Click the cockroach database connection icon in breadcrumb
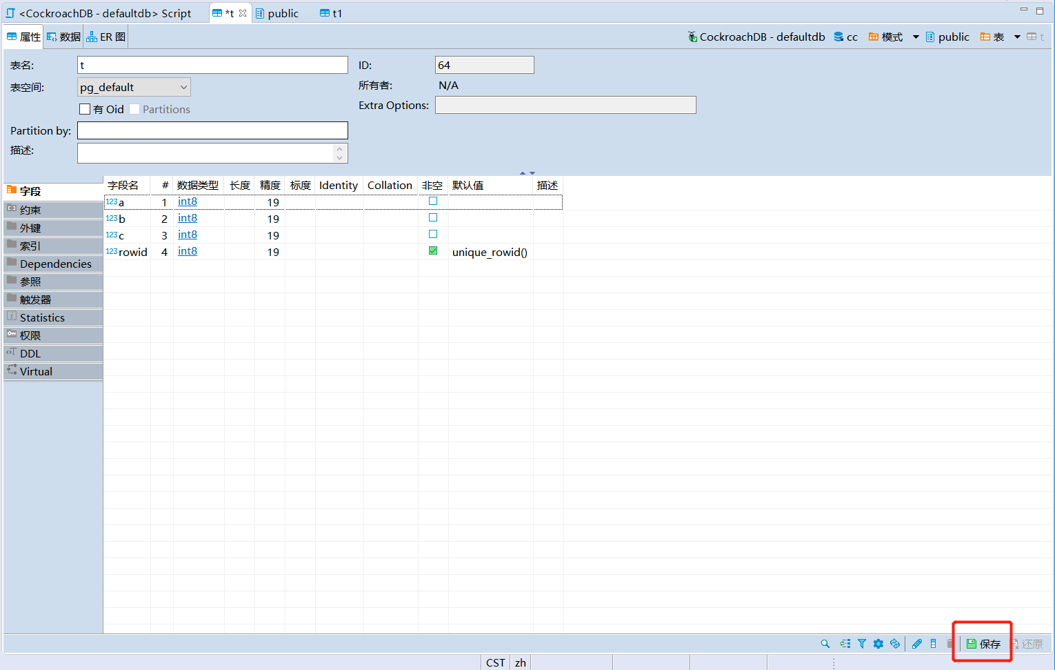The image size is (1055, 670). [x=692, y=37]
